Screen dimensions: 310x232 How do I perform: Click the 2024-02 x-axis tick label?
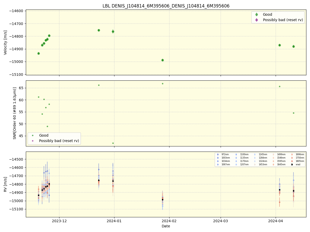[169, 221]
